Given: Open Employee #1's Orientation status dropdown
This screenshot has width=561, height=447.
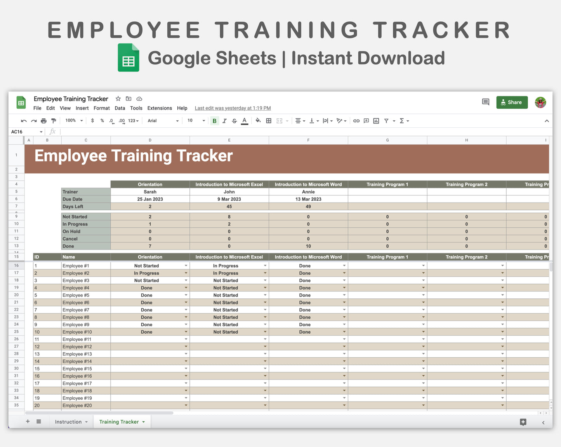Looking at the screenshot, I should 186,265.
